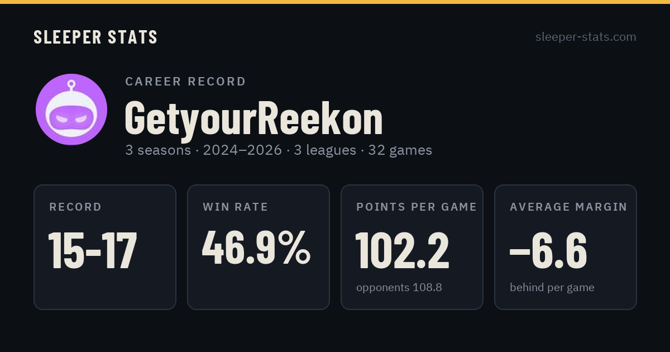Click the 15-17 record value
The height and width of the screenshot is (352, 670).
click(x=93, y=250)
